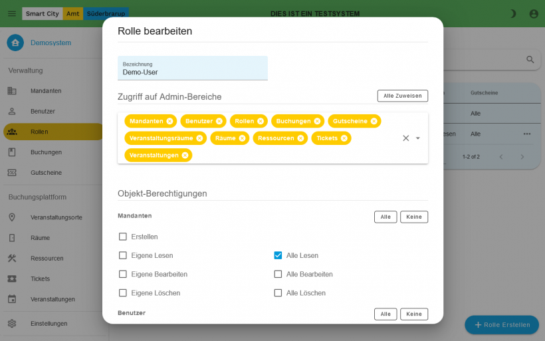Click the search magnifier icon
This screenshot has width=545, height=341.
530,59
